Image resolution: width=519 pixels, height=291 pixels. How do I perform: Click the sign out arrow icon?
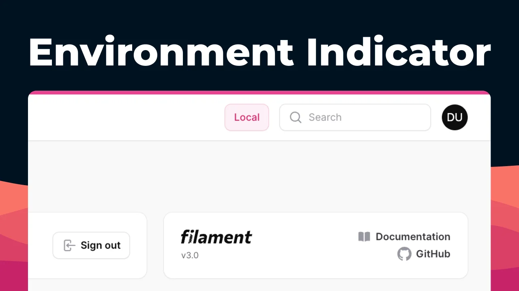tap(69, 245)
